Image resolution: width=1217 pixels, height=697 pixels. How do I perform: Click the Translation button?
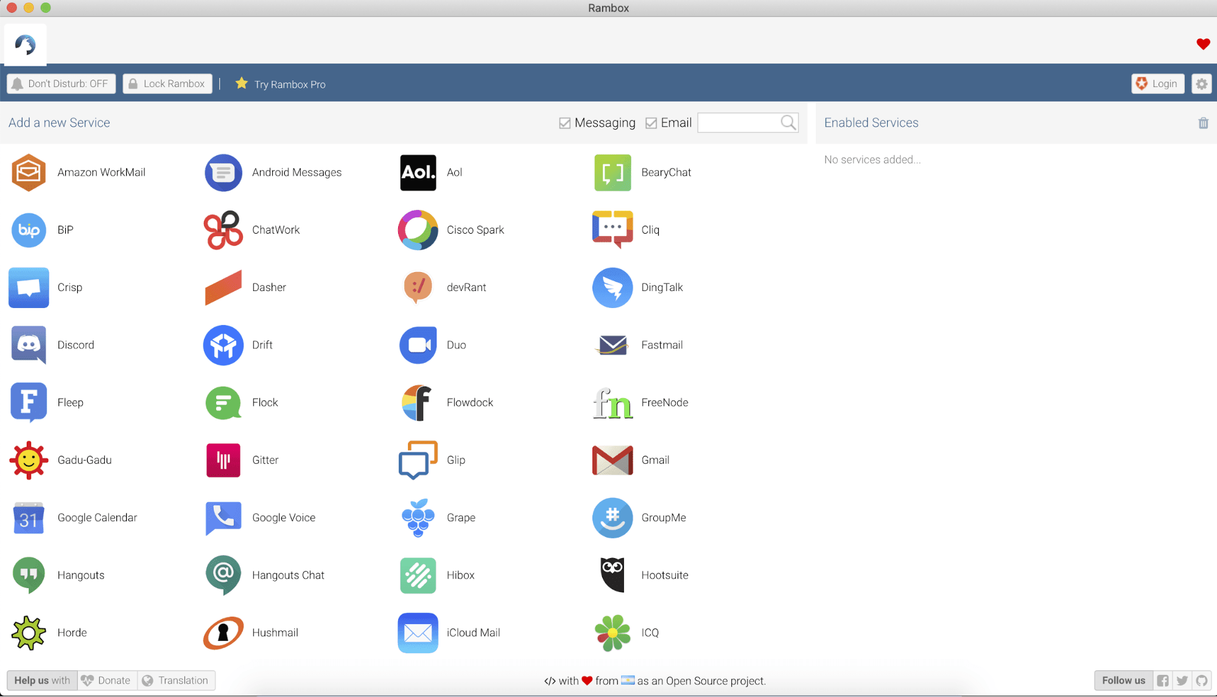176,681
